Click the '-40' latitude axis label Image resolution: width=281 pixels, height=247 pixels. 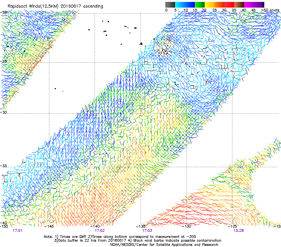click(3, 223)
